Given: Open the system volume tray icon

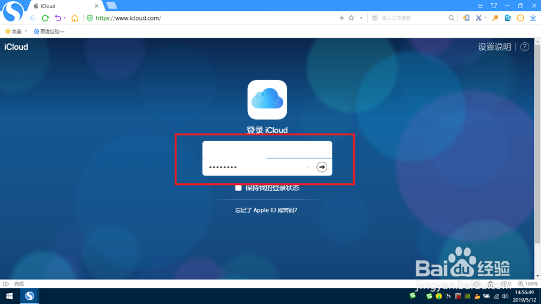Looking at the screenshot, I should 505,296.
